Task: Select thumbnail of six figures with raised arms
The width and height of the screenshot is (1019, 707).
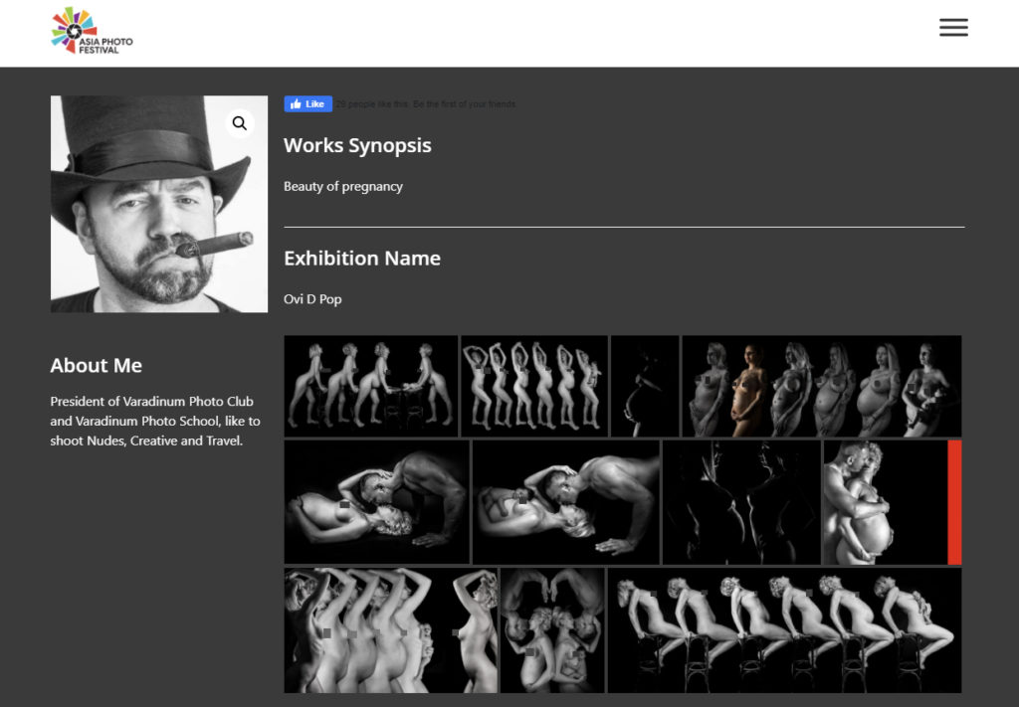Action: coord(534,386)
